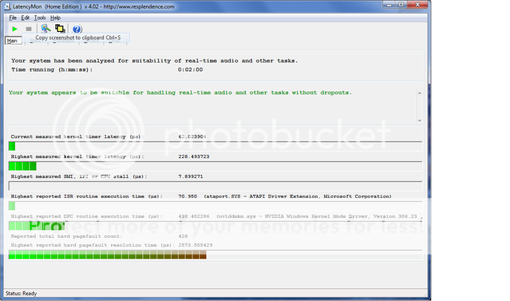The width and height of the screenshot is (510, 301).
Task: Select the copy screenshot to clipboard icon
Action: [60, 28]
